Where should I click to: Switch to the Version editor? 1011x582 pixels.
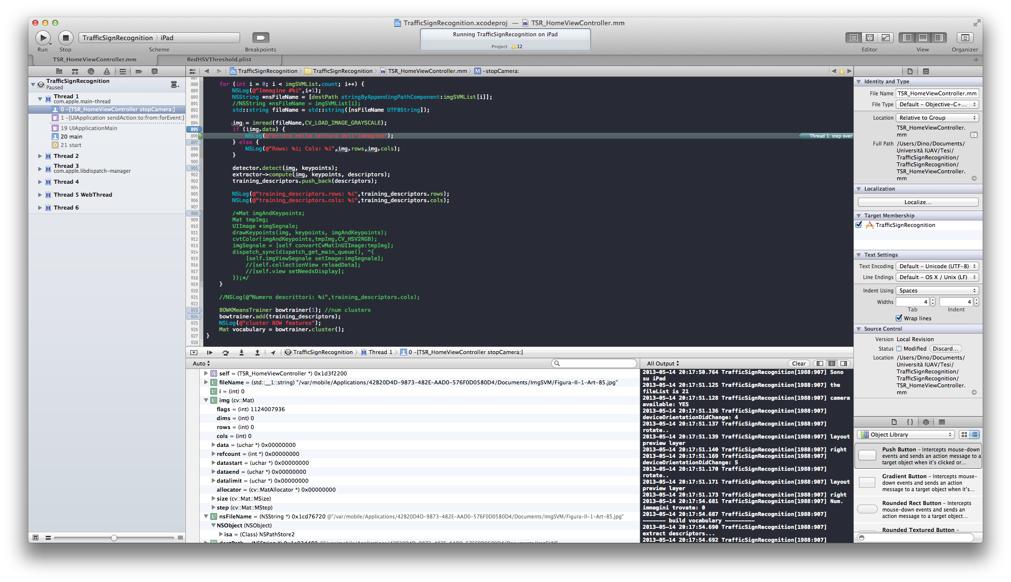(885, 38)
